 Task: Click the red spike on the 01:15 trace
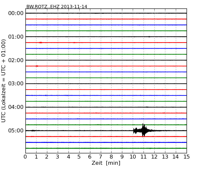tap(40, 42)
